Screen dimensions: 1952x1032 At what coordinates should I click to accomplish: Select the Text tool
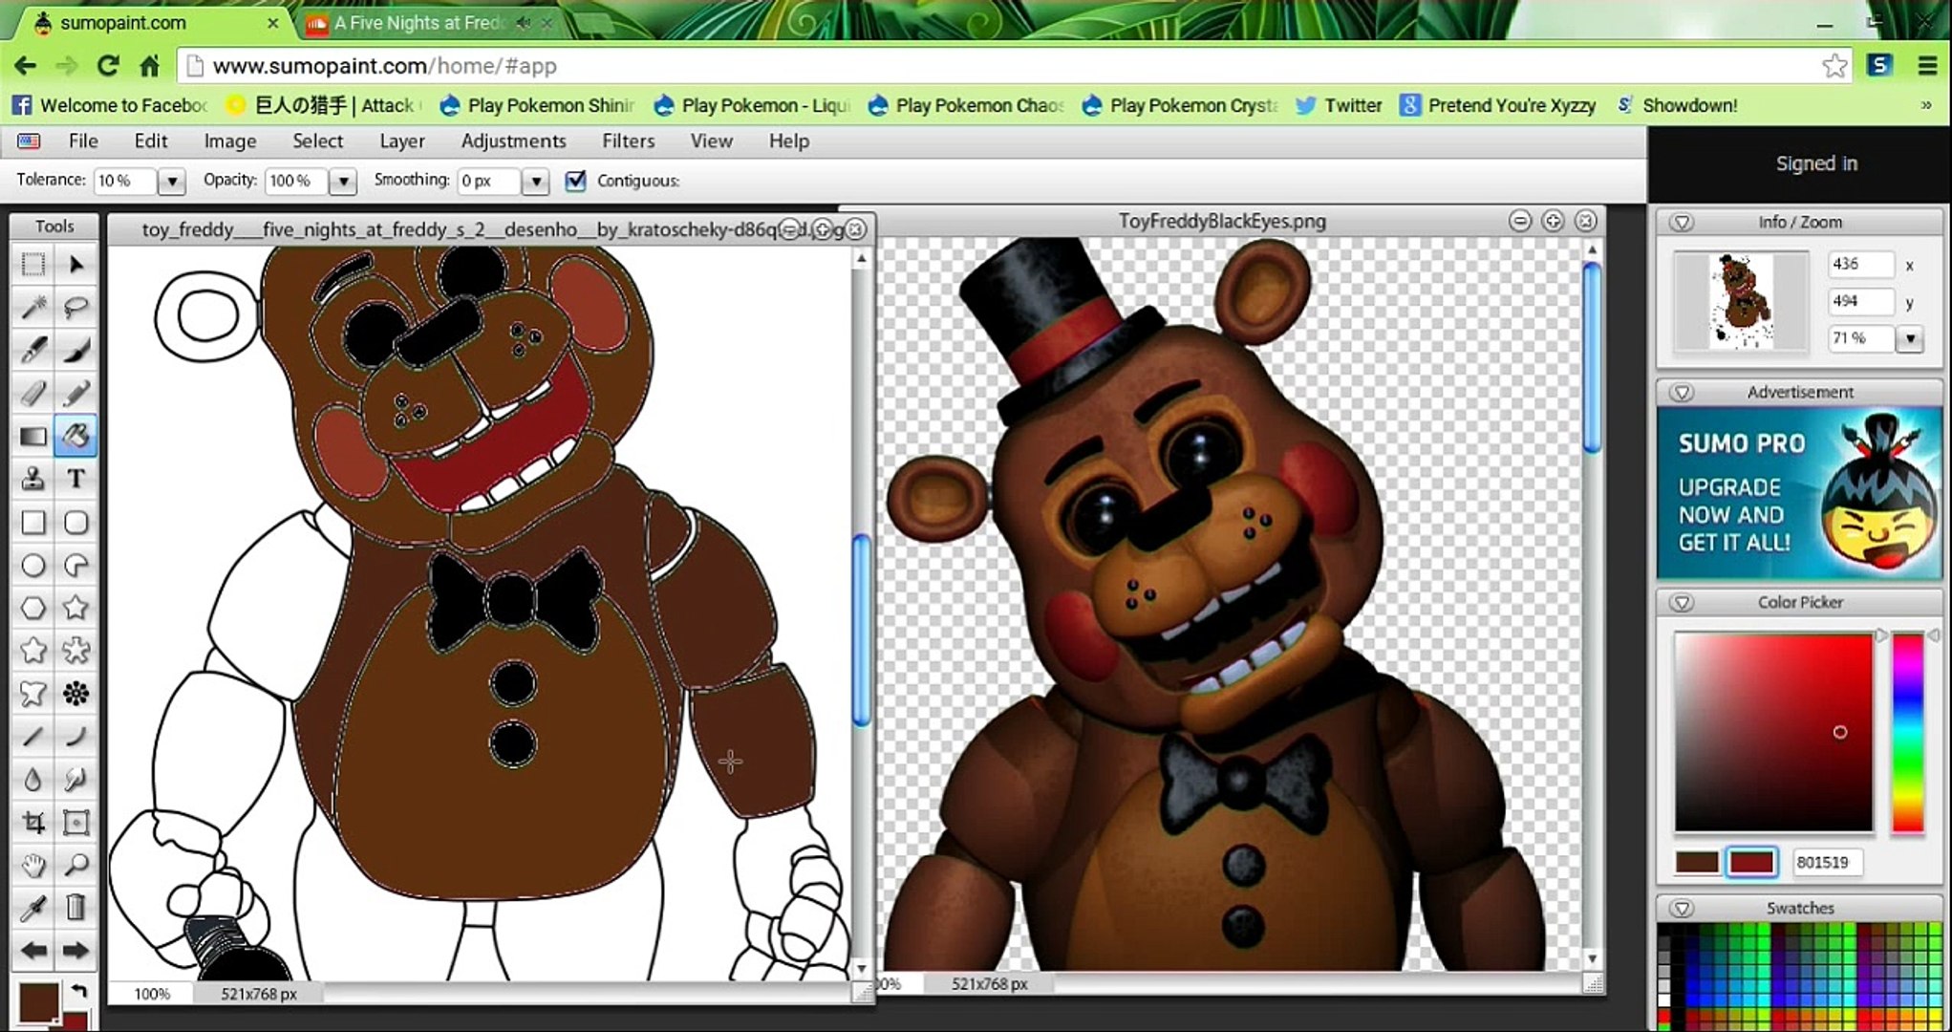pyautogui.click(x=75, y=479)
